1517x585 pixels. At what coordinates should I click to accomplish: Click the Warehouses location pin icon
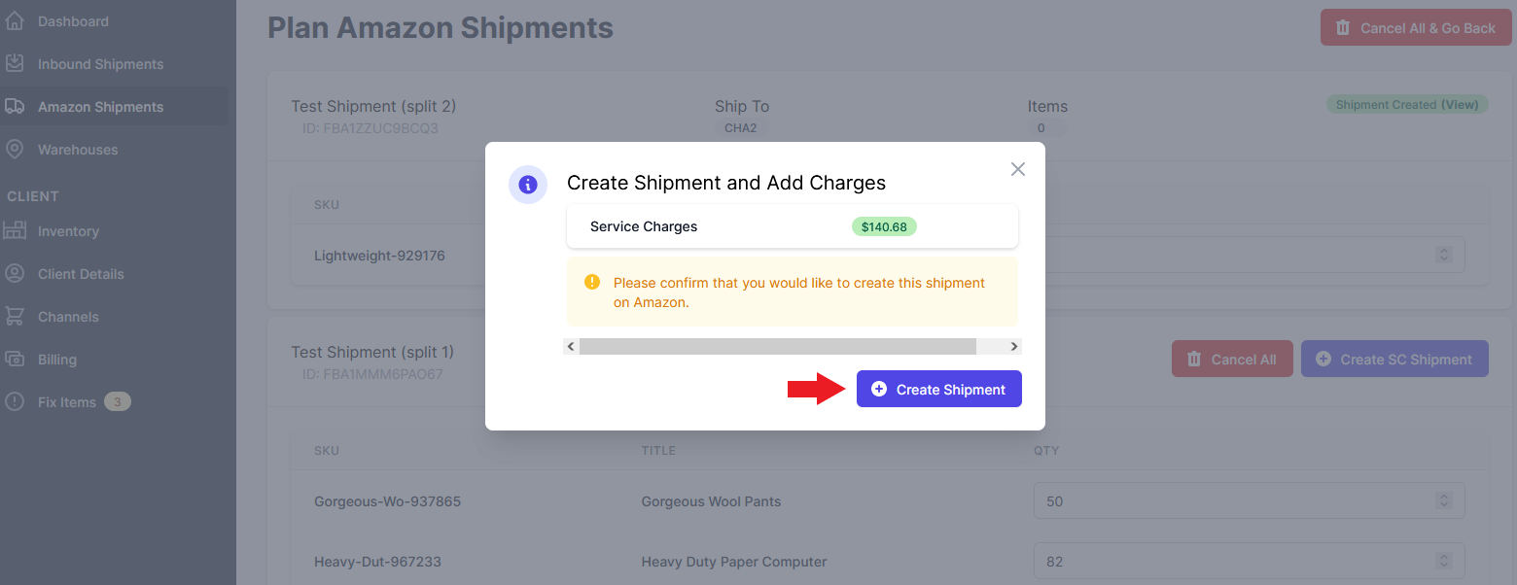(15, 150)
